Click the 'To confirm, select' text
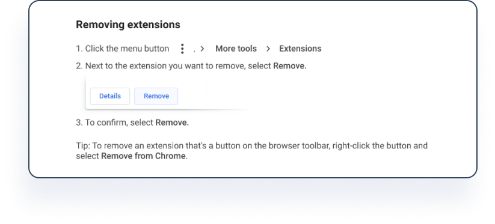 [119, 123]
